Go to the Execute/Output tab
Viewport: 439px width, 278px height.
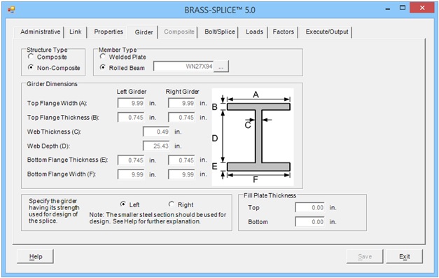coord(327,32)
